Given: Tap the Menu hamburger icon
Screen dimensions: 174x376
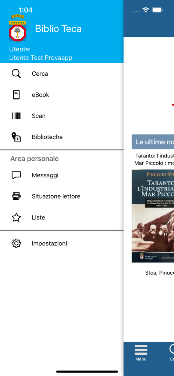Looking at the screenshot, I should point(141,350).
